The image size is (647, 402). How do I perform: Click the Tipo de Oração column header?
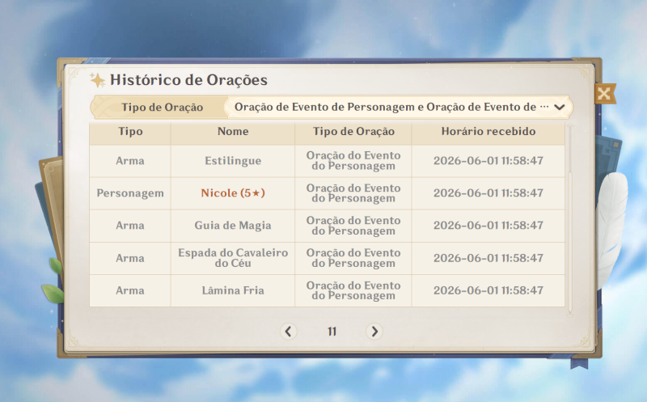[353, 131]
